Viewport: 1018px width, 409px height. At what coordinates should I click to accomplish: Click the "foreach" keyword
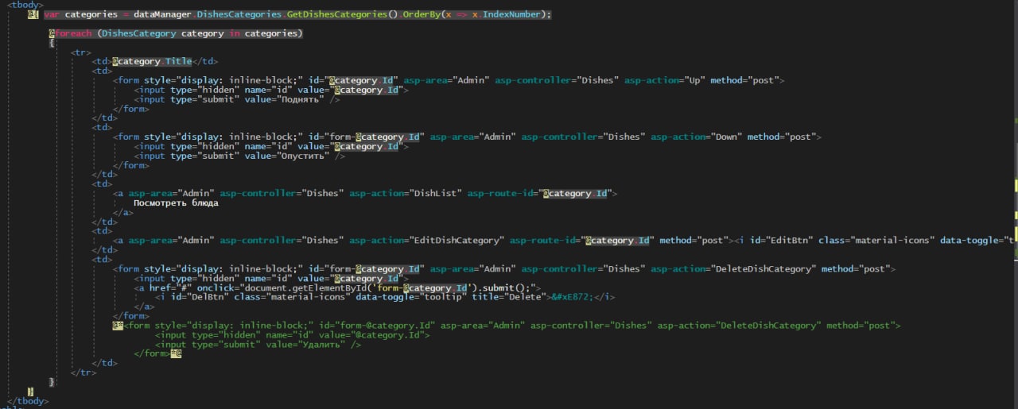pyautogui.click(x=73, y=33)
